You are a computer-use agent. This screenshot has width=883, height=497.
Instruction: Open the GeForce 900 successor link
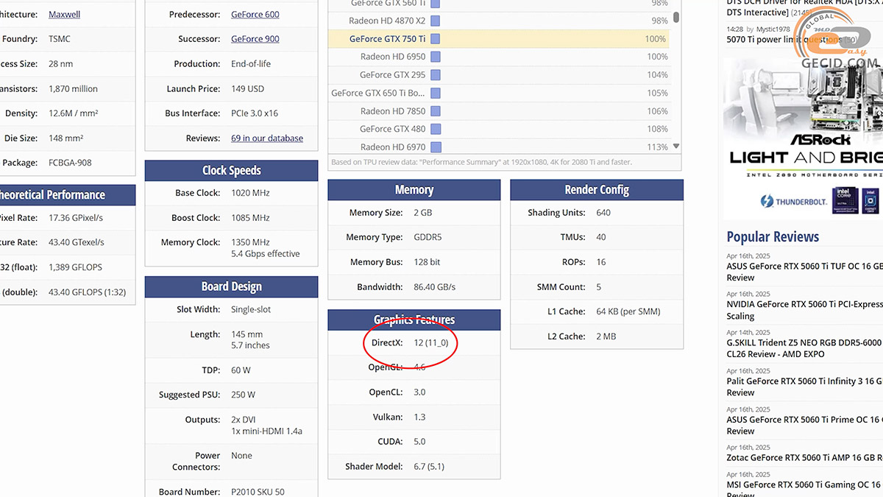tap(255, 39)
